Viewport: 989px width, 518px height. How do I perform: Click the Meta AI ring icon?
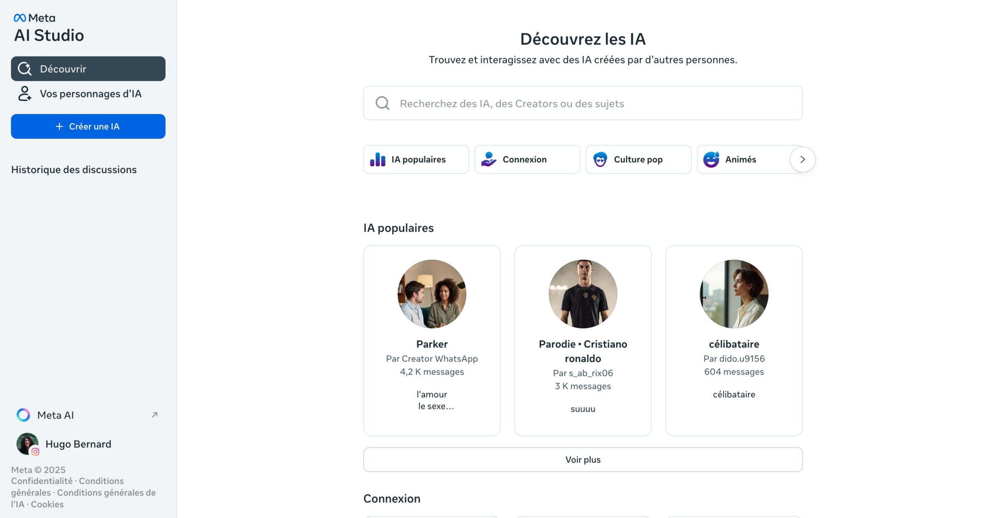(23, 415)
